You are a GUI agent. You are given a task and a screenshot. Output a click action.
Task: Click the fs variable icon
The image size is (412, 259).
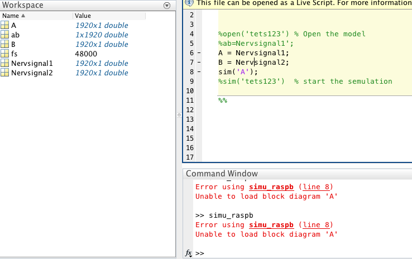[5, 54]
